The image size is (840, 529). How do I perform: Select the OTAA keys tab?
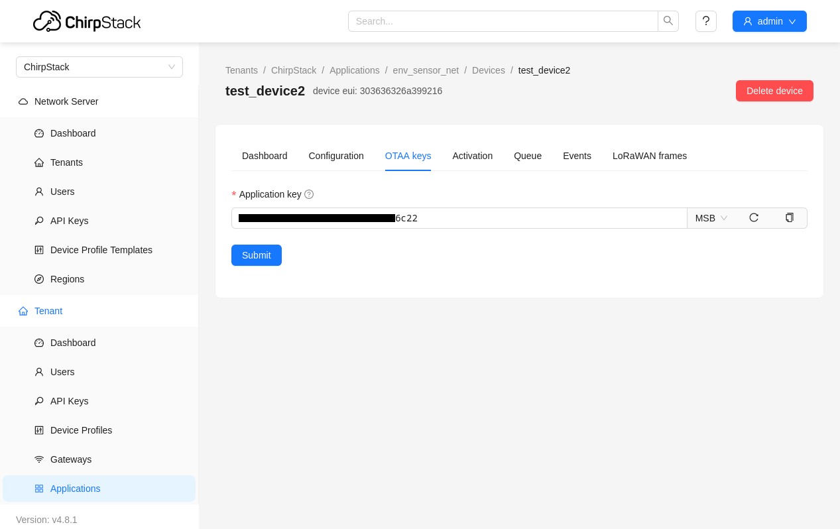coord(408,156)
